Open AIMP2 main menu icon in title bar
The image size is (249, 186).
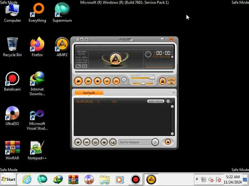(77, 39)
